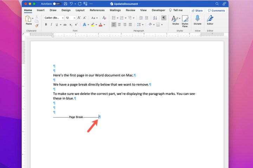Screen dimensions: 253x168
Task: Toggle bold formatting
Action: pyautogui.click(x=46, y=24)
